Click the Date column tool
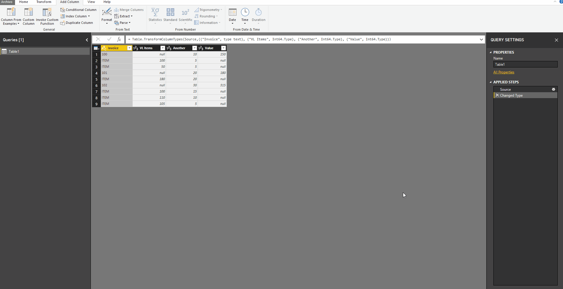The height and width of the screenshot is (289, 563). 232,16
